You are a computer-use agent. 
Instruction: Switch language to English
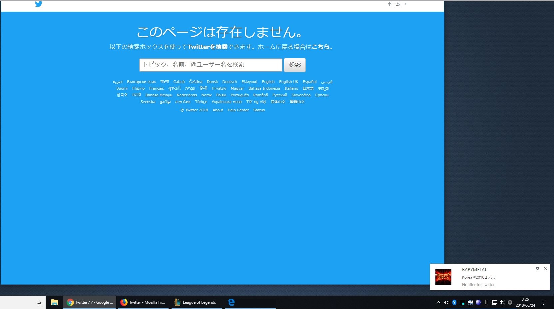pos(268,82)
